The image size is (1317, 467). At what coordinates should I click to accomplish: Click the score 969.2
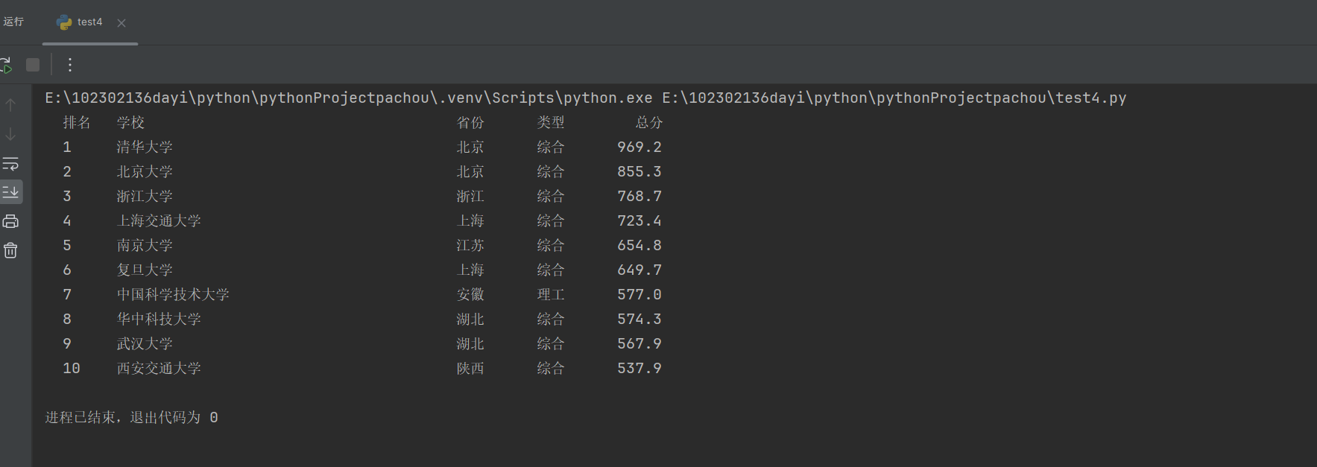tap(639, 147)
